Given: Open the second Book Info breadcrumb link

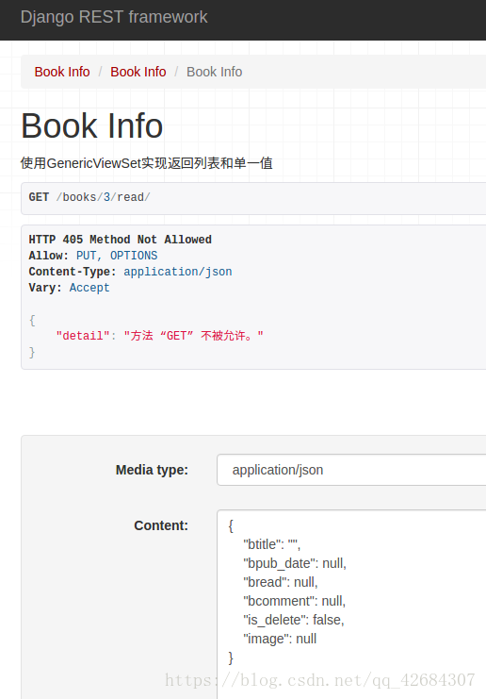Looking at the screenshot, I should (x=138, y=72).
